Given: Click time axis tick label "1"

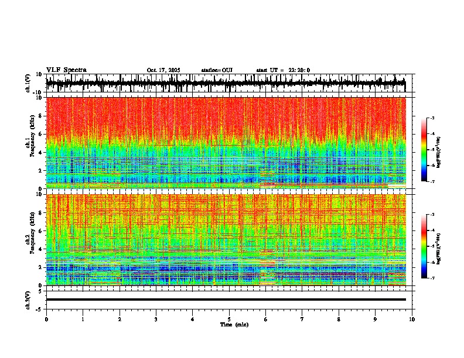Looking at the screenshot, I should [83, 319].
